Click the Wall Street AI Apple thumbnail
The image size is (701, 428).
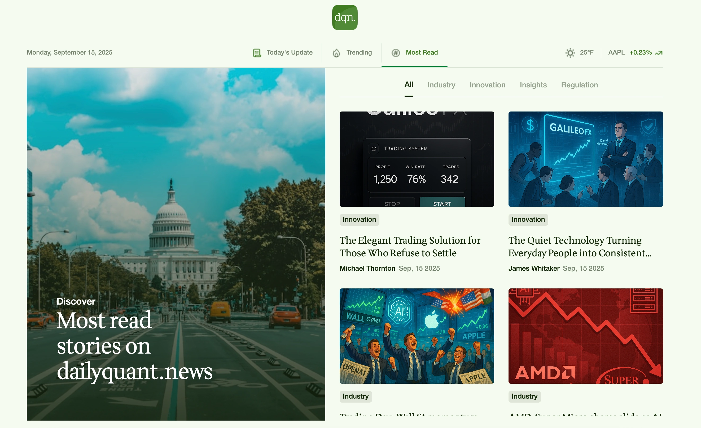click(x=417, y=336)
